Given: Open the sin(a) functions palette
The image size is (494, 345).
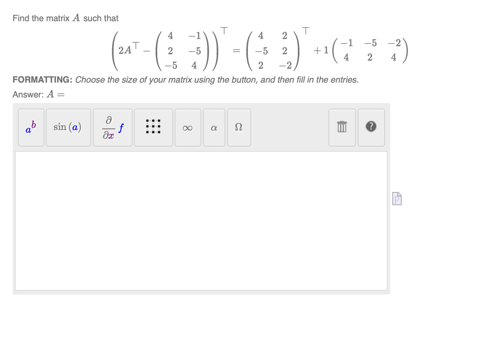Looking at the screenshot, I should 68,128.
